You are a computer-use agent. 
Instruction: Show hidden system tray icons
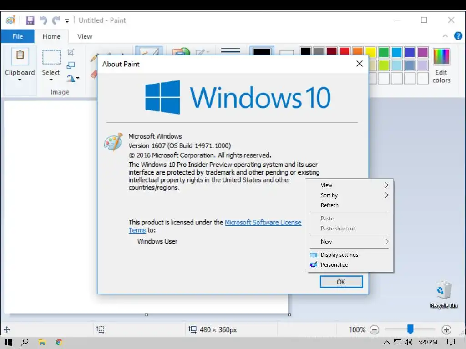pyautogui.click(x=387, y=342)
